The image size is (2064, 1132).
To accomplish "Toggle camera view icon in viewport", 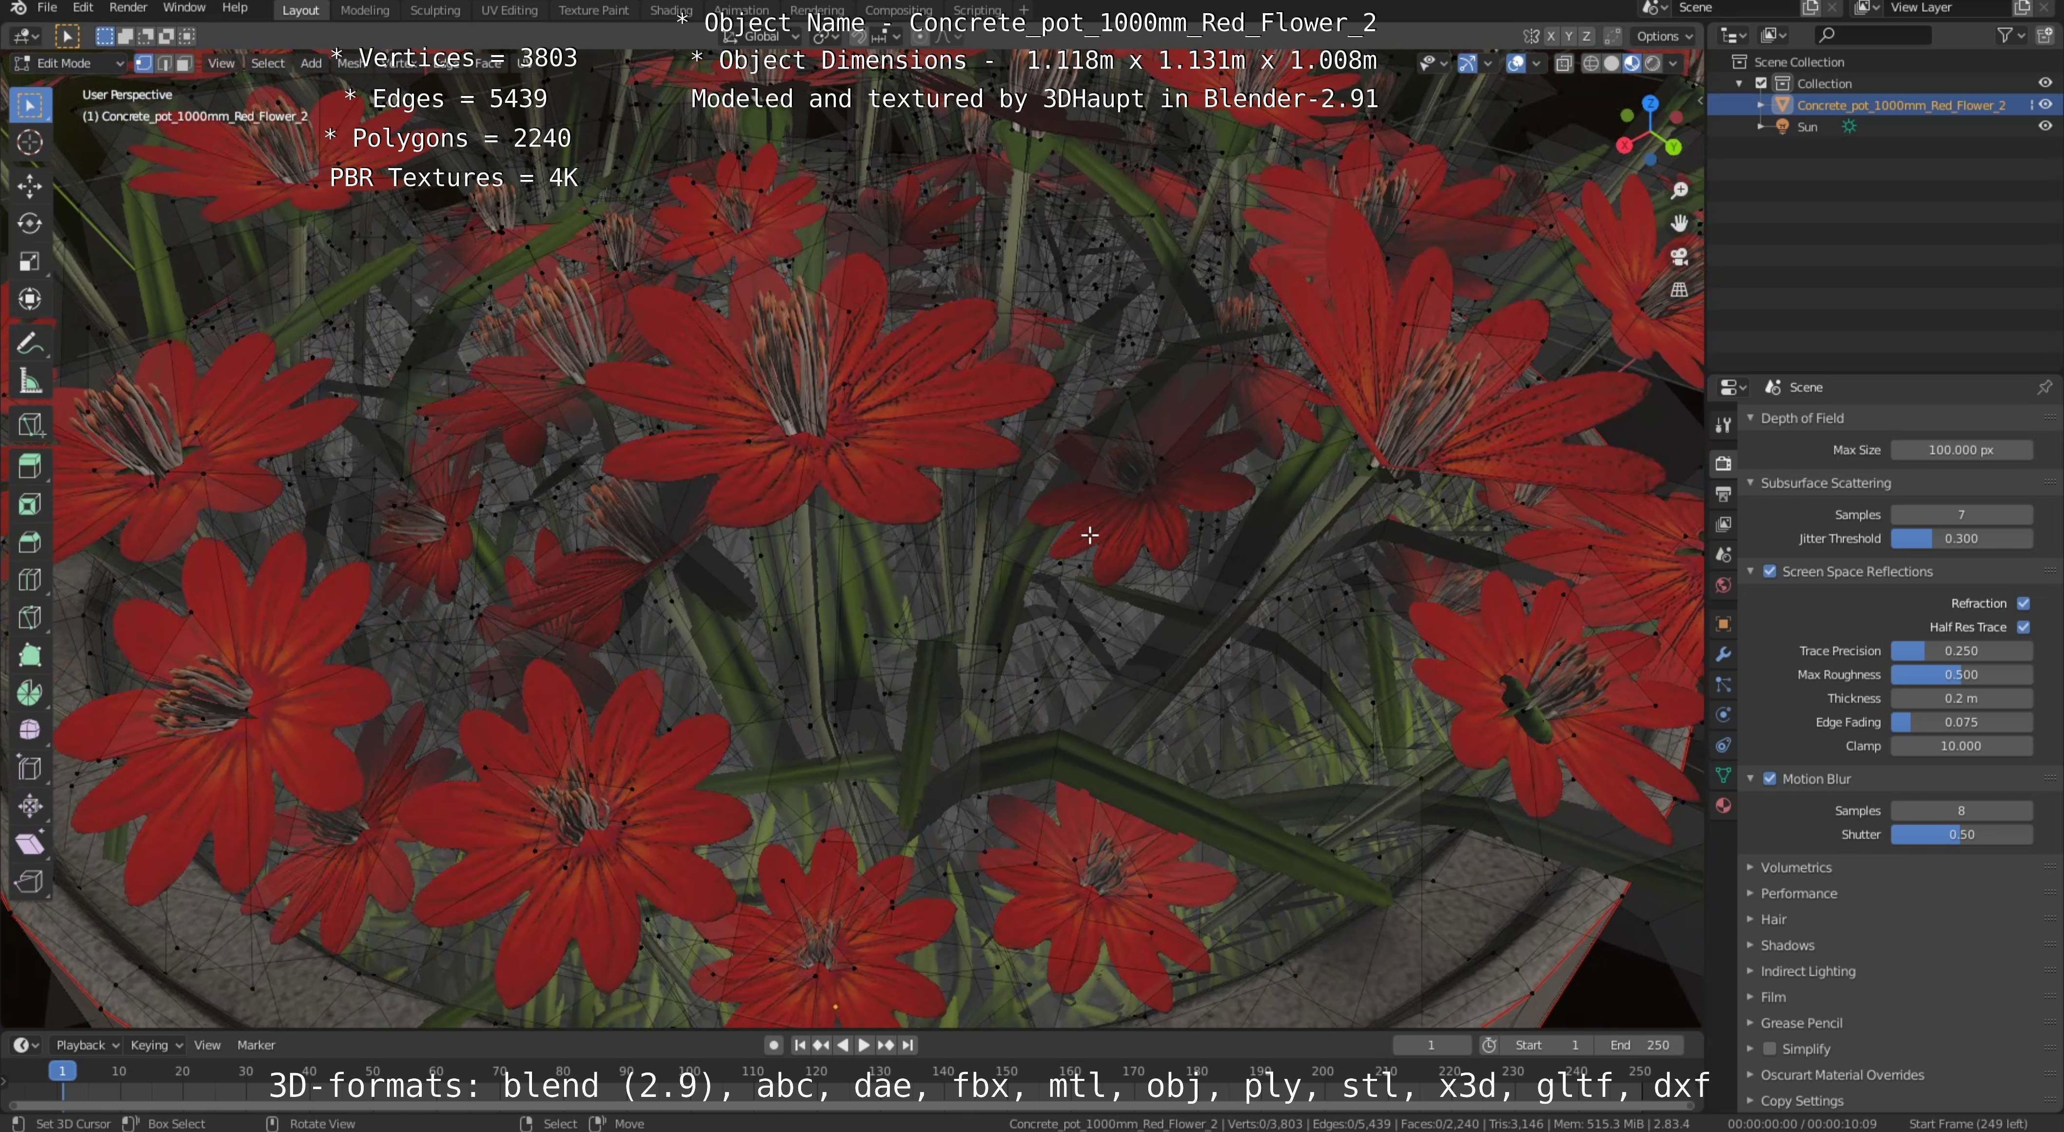I will [x=1679, y=257].
